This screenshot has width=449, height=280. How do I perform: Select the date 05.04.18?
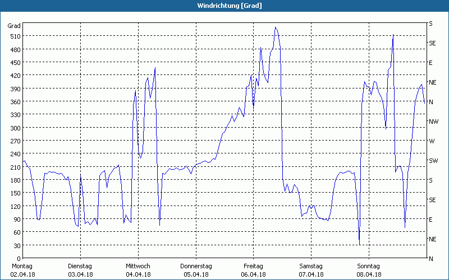(196, 274)
